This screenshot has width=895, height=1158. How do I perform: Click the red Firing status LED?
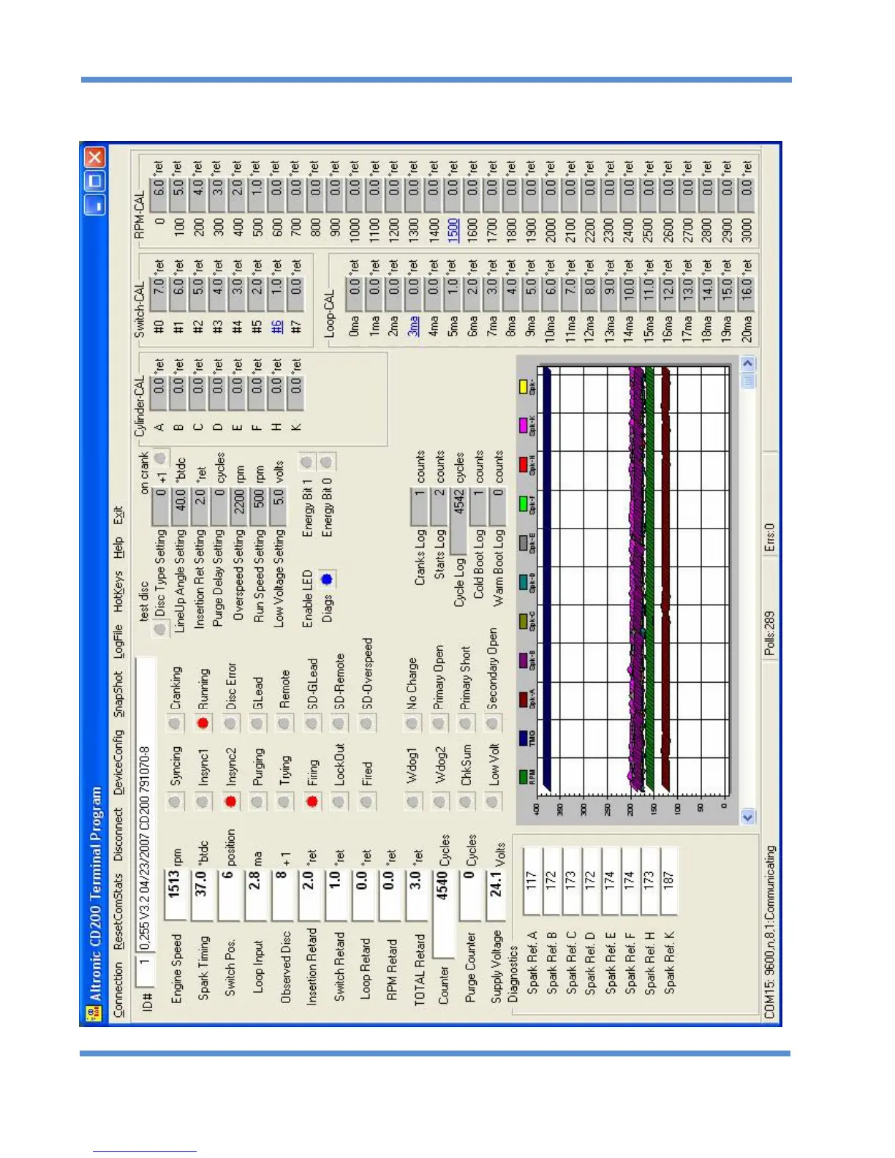pyautogui.click(x=311, y=802)
